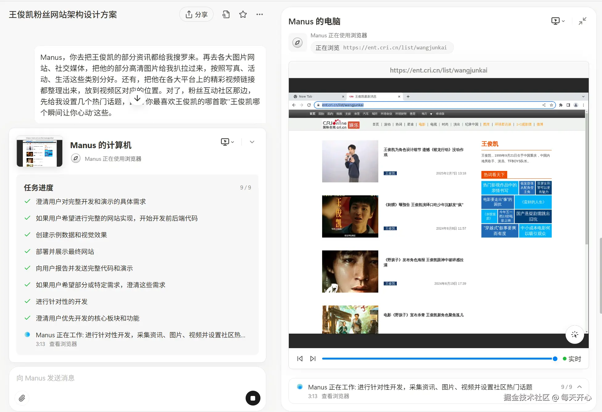This screenshot has width=602, height=412.
Task: Collapse the Manus 的计算机 task card
Action: click(252, 142)
